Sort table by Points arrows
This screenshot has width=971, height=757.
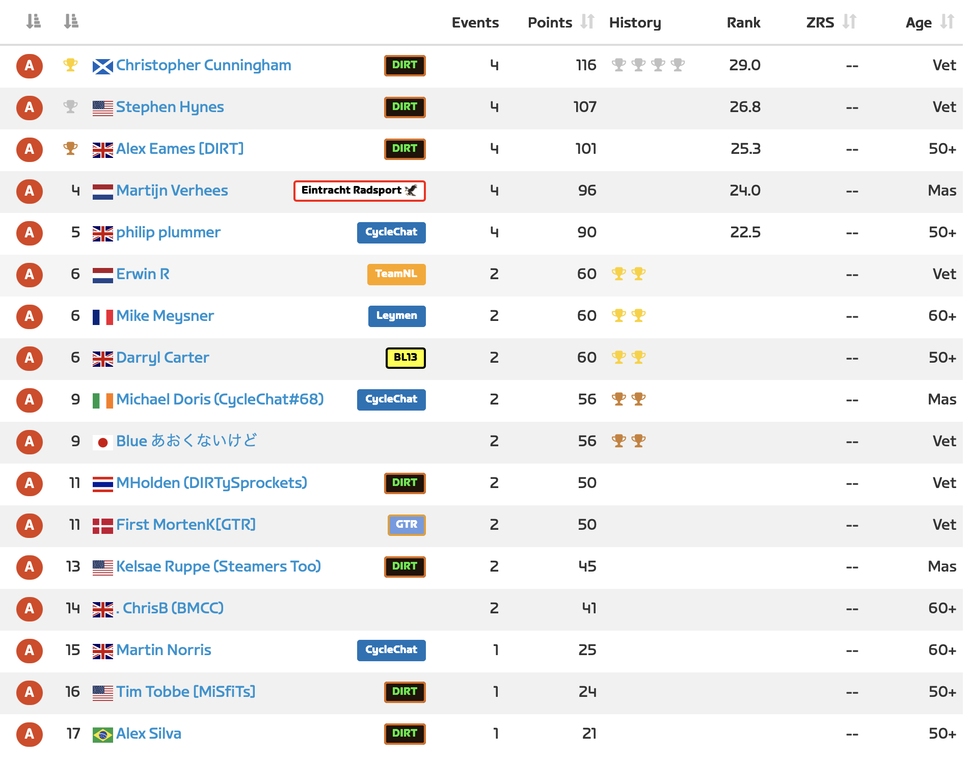click(587, 22)
